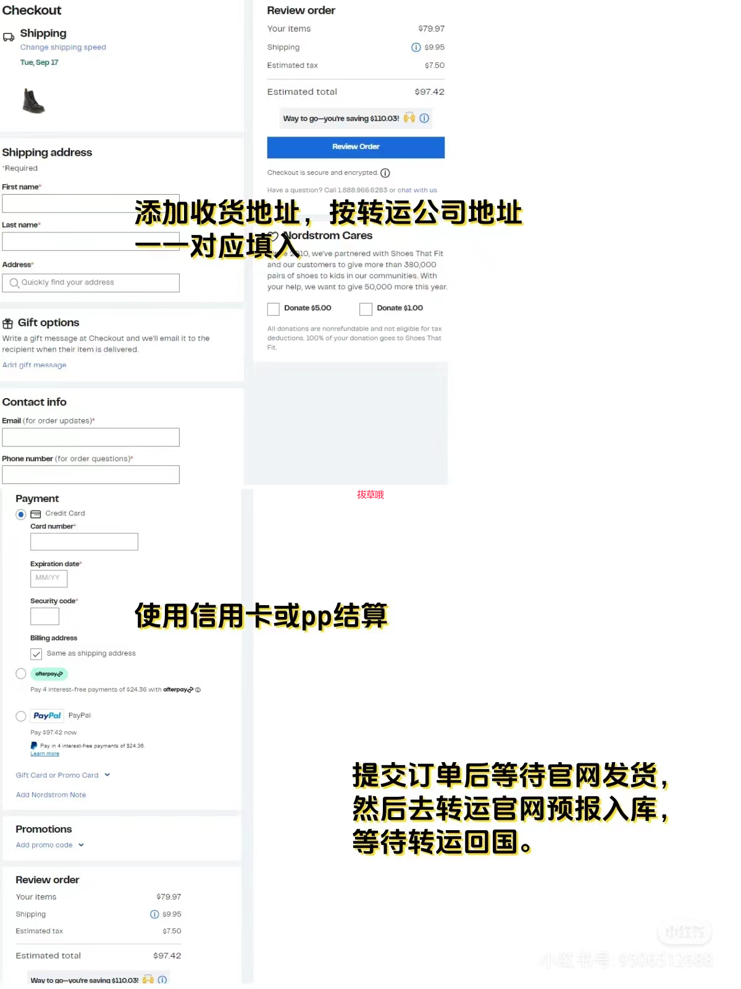The width and height of the screenshot is (741, 989).
Task: Click the green Afterpay logo badge
Action: 49,674
